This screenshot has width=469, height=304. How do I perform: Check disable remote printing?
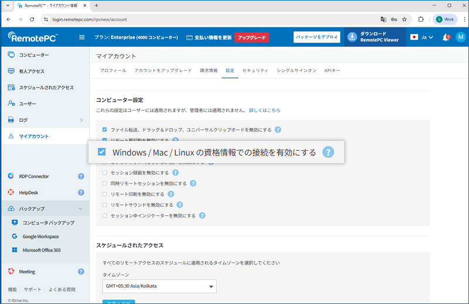pyautogui.click(x=104, y=194)
